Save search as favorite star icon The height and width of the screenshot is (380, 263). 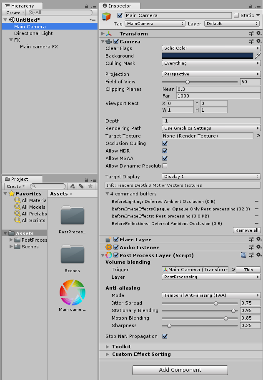[x=90, y=186]
